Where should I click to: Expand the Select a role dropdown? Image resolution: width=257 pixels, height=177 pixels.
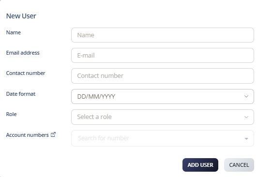[x=163, y=117]
